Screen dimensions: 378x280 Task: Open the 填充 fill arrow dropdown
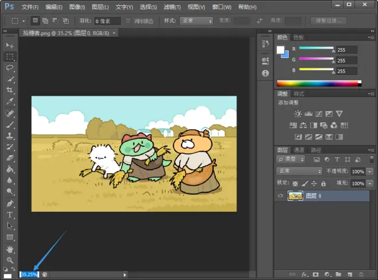pyautogui.click(x=370, y=184)
